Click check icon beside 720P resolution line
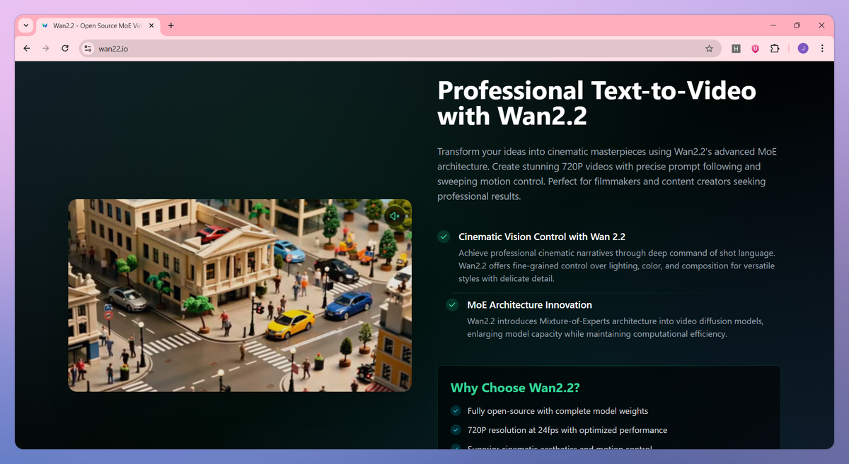 (x=456, y=429)
